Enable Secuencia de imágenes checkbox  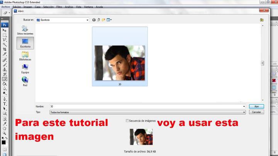click(x=127, y=121)
